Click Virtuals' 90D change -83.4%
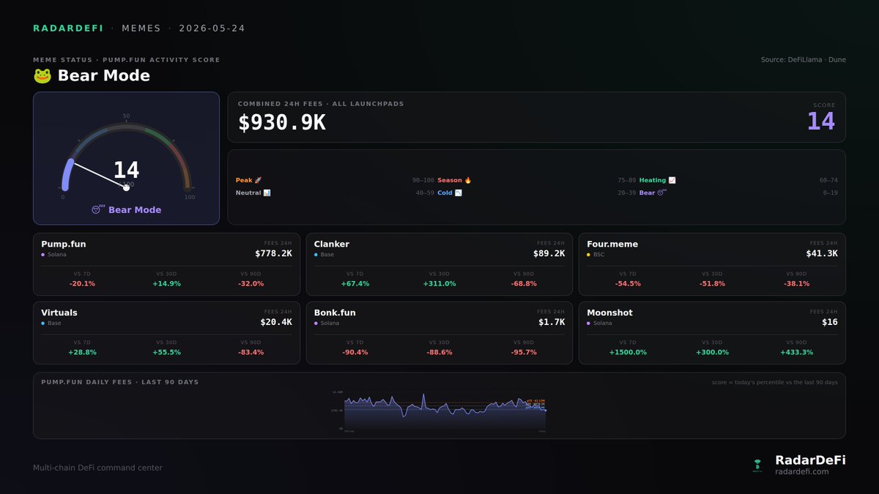879x494 pixels. [x=251, y=352]
